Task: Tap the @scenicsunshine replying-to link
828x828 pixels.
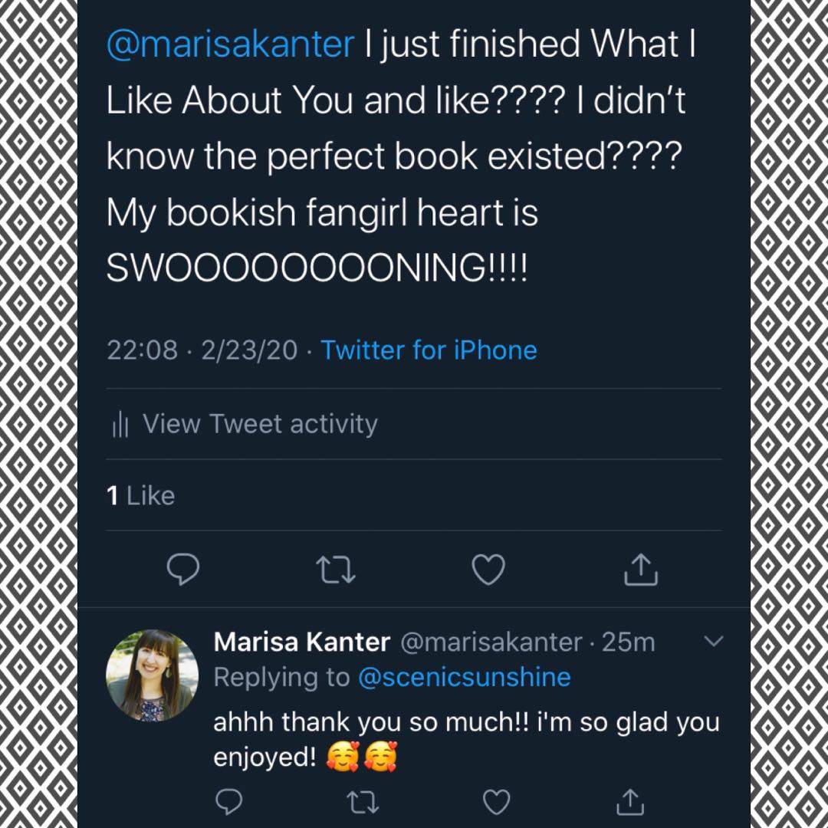Action: pyautogui.click(x=465, y=678)
